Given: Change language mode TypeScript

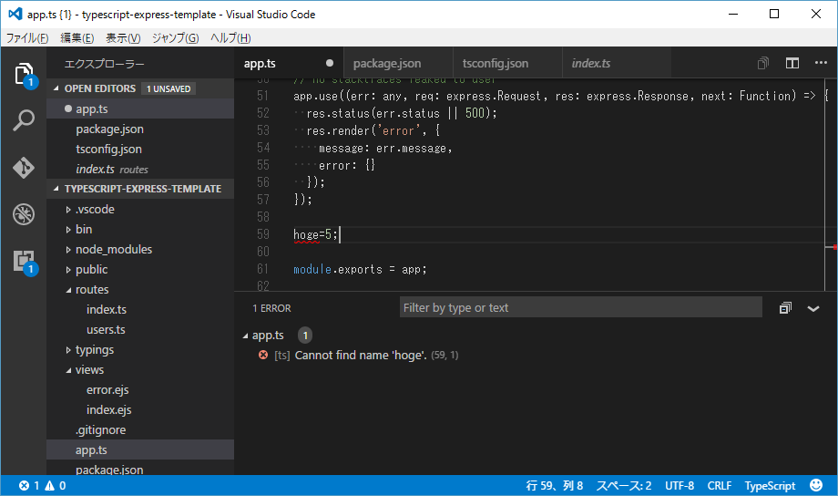Looking at the screenshot, I should pos(770,485).
